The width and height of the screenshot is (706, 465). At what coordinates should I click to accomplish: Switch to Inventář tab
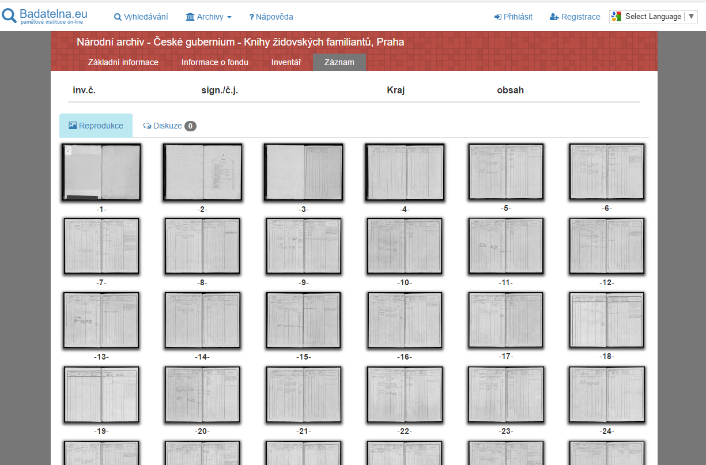286,62
